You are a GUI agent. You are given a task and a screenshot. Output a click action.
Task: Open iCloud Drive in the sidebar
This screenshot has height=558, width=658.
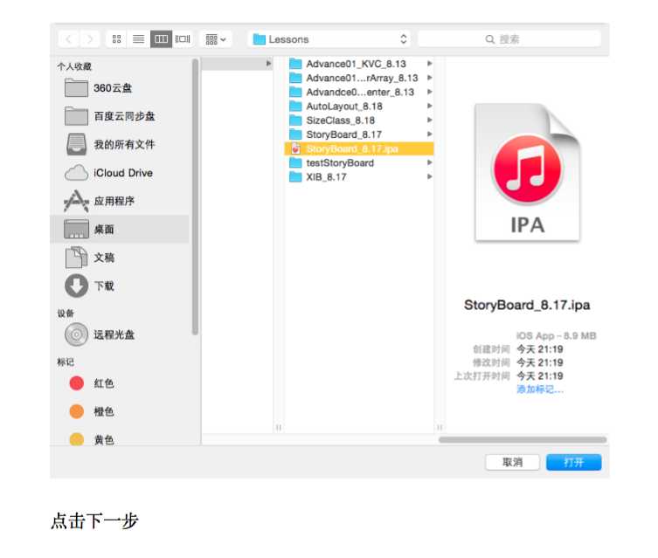pyautogui.click(x=121, y=173)
